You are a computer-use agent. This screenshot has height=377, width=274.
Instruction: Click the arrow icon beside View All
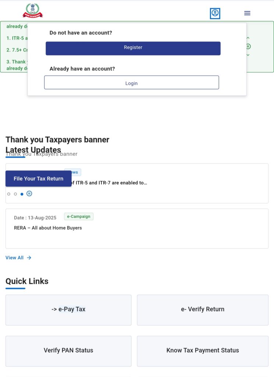(x=29, y=258)
